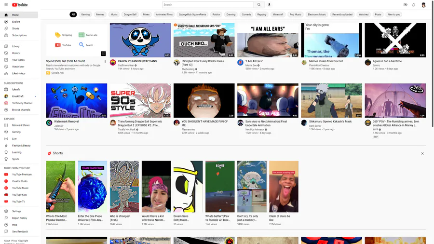Screen dimensions: 434x244
Task: Open YouTube Premium icon
Action: point(6,174)
